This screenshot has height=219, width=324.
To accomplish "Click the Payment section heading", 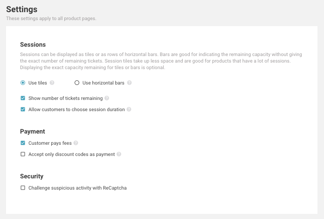I will [33, 131].
